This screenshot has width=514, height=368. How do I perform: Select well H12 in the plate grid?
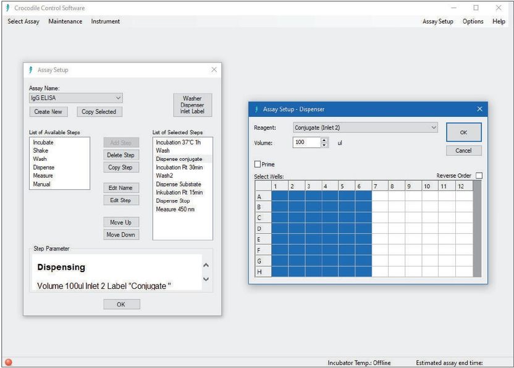(x=464, y=272)
